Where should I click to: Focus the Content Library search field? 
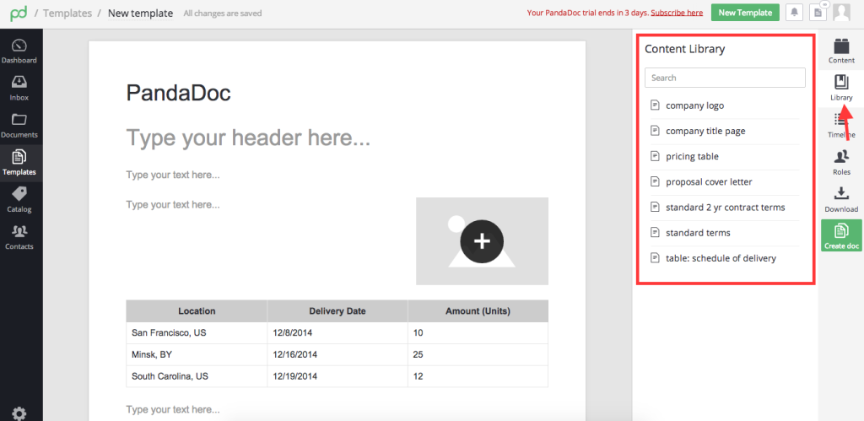point(725,78)
